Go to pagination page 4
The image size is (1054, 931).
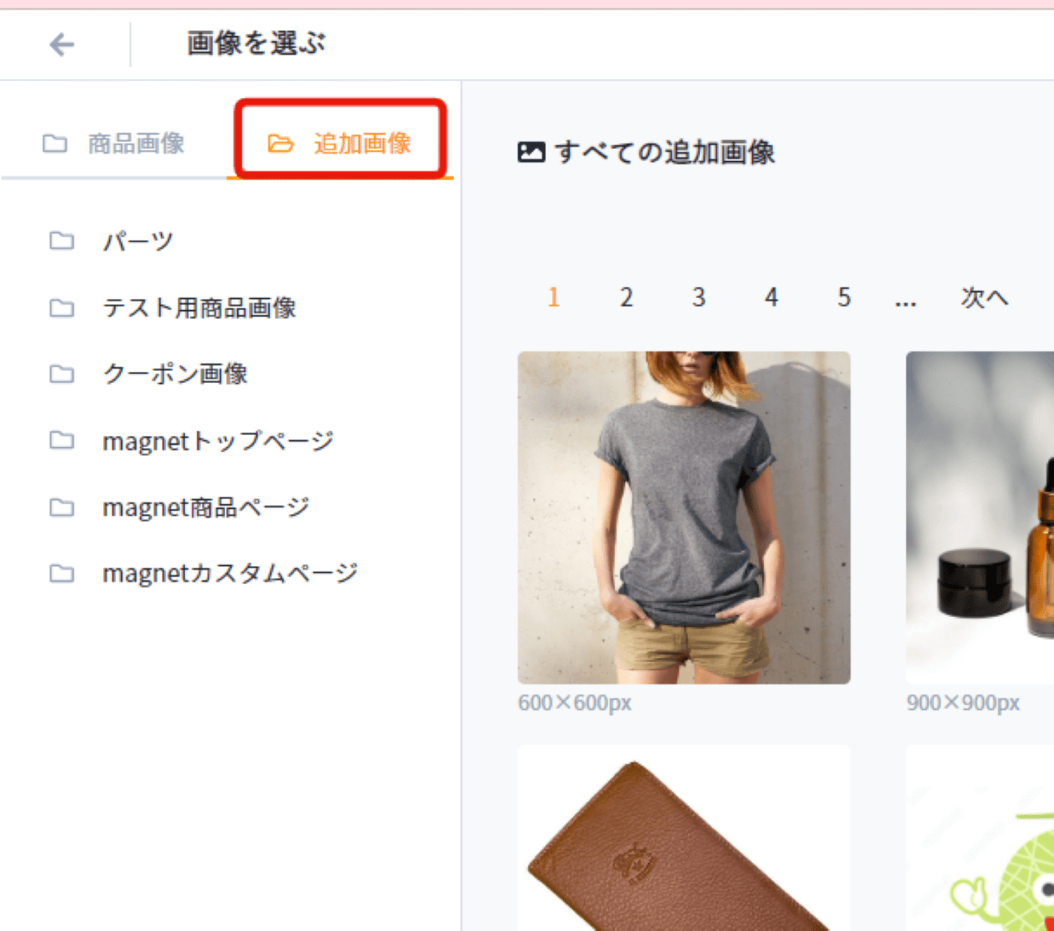pyautogui.click(x=772, y=297)
